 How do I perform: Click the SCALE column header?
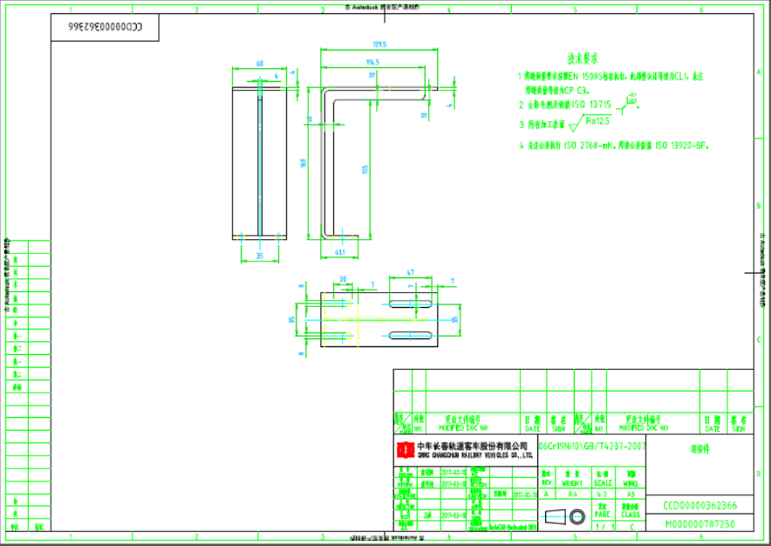coord(603,483)
